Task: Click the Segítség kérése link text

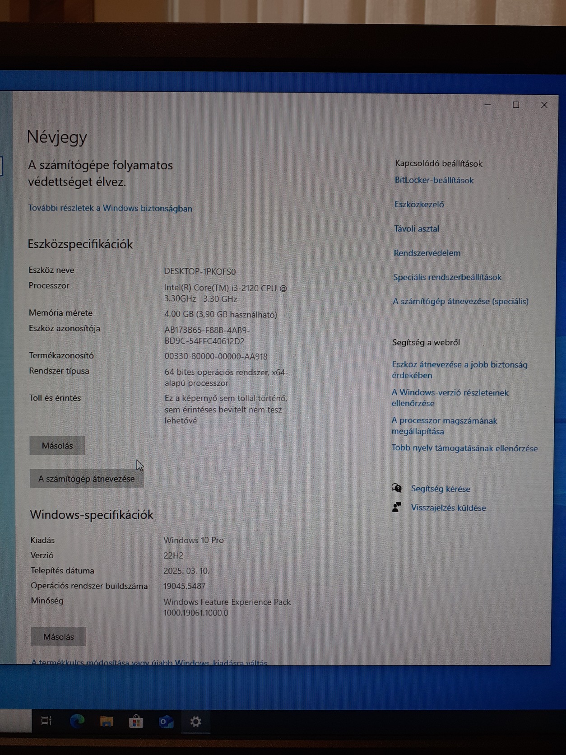Action: (441, 489)
